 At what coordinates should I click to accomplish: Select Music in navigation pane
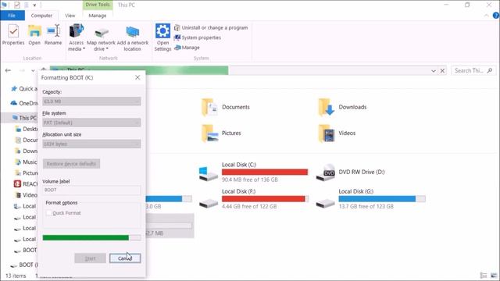coord(26,162)
